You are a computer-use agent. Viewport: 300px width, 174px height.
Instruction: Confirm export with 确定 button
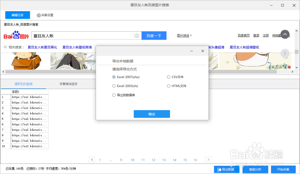[x=152, y=114]
